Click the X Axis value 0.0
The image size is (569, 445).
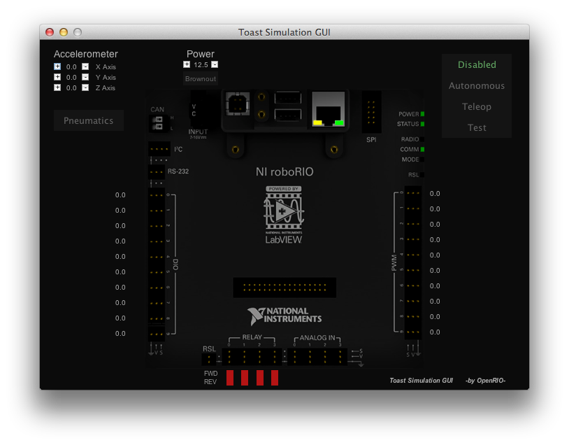pos(71,67)
